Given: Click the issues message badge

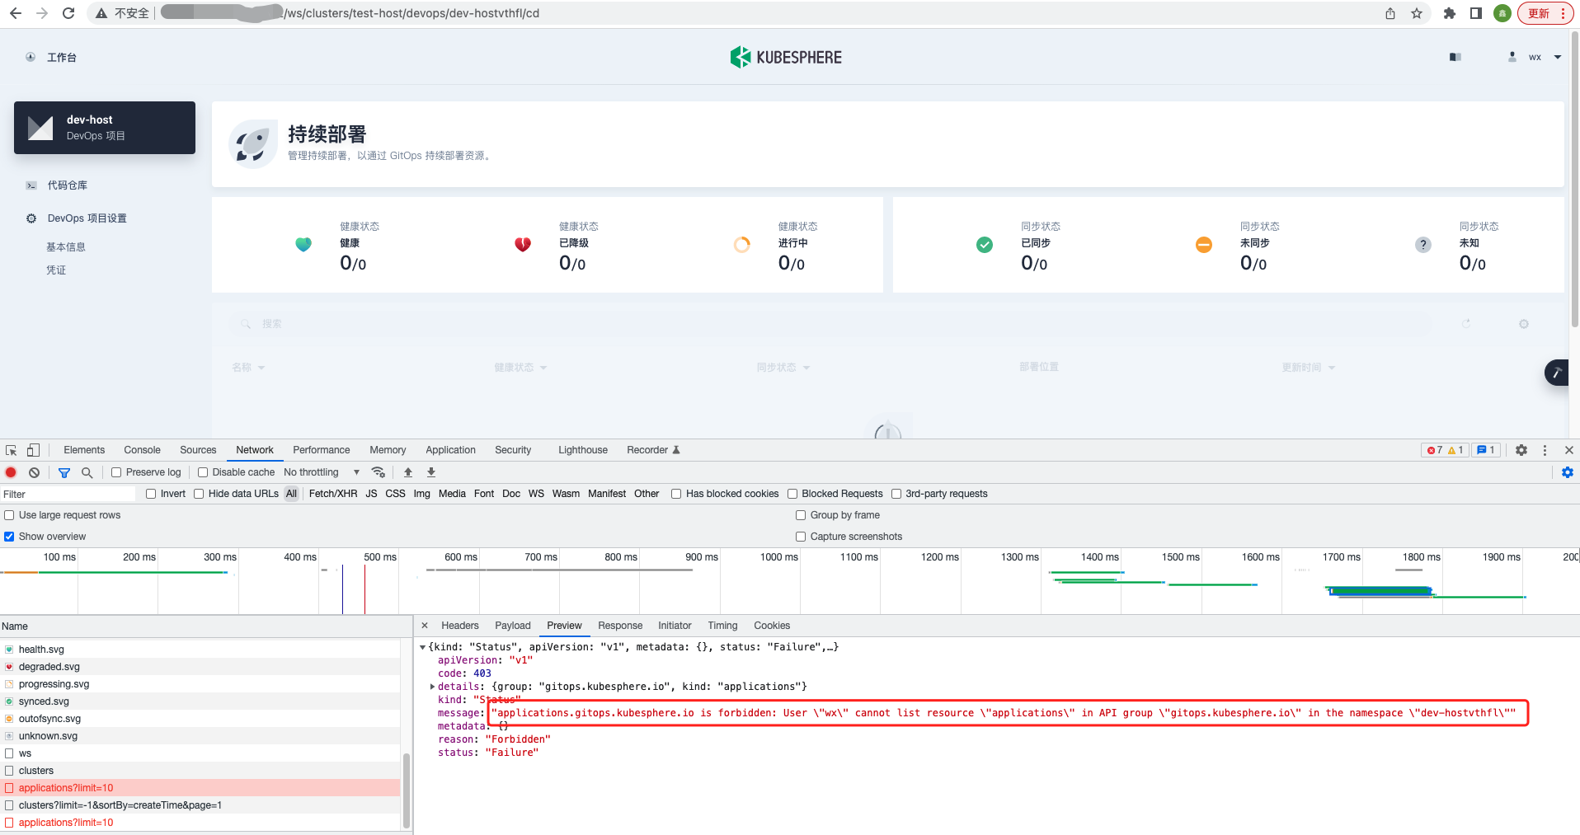Looking at the screenshot, I should [x=1486, y=450].
